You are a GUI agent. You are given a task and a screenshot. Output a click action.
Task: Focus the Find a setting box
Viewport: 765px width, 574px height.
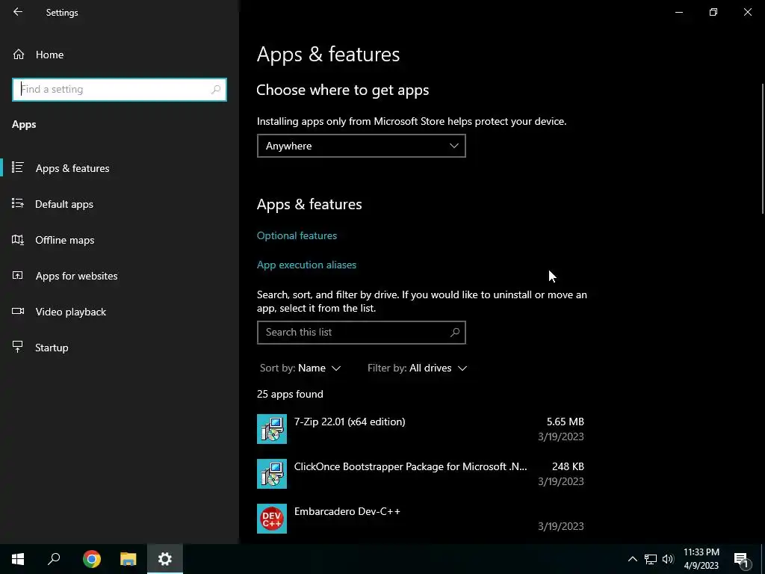coord(120,90)
